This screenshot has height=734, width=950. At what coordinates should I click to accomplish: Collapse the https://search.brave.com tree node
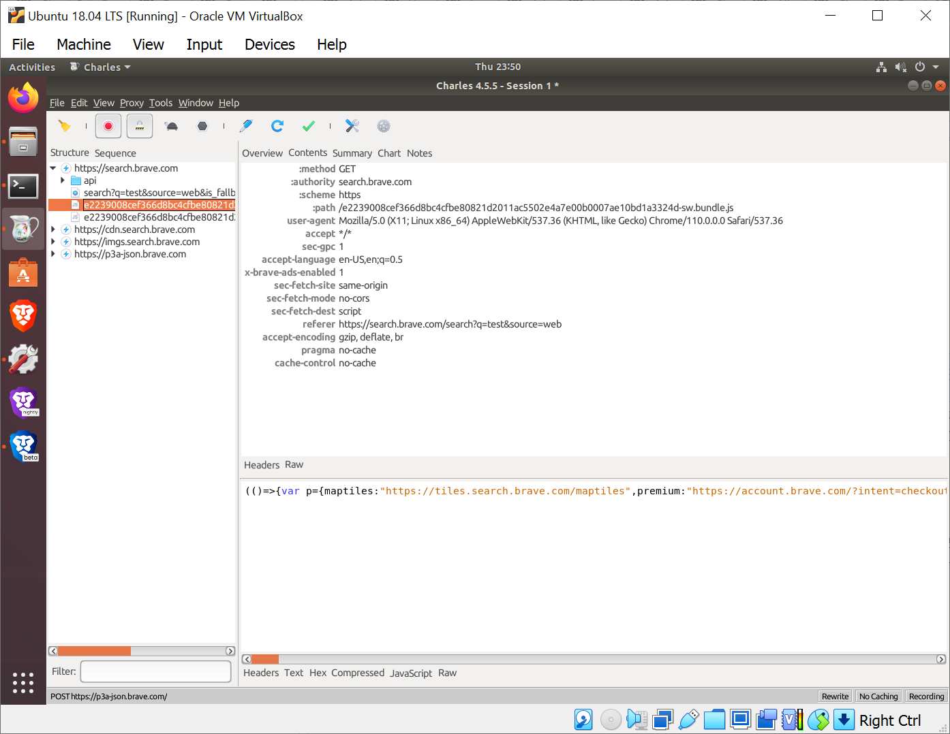click(52, 167)
